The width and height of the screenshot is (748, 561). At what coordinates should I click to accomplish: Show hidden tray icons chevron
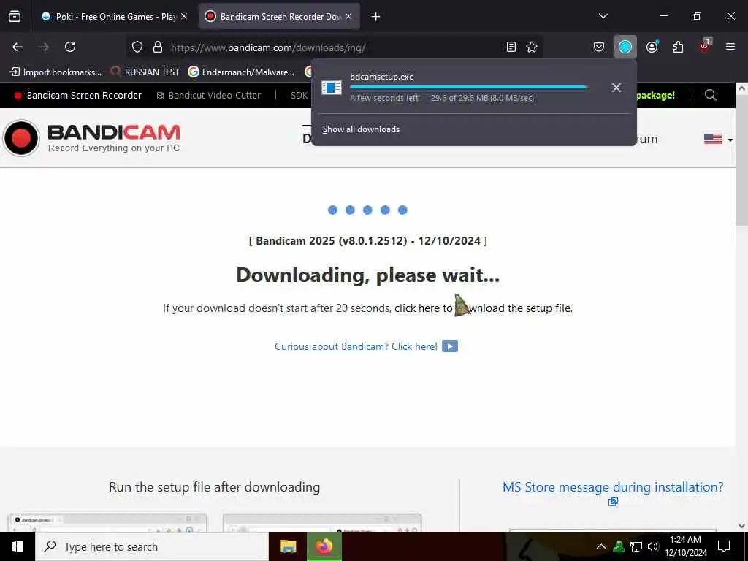[x=601, y=546]
